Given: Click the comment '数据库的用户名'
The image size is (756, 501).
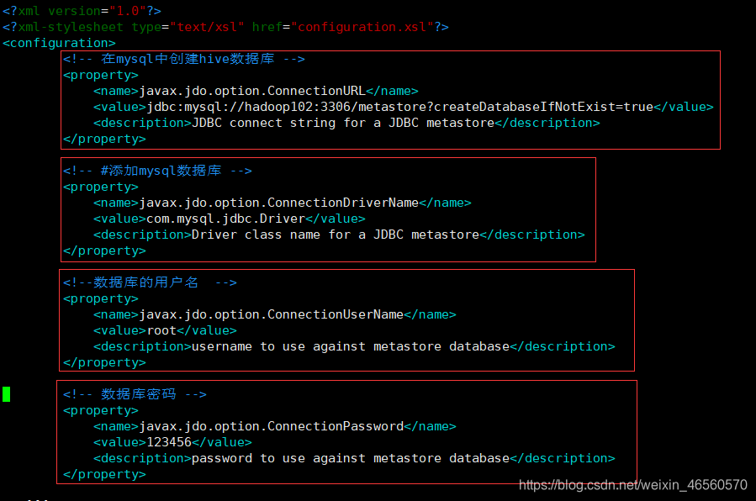Looking at the screenshot, I should pyautogui.click(x=150, y=282).
